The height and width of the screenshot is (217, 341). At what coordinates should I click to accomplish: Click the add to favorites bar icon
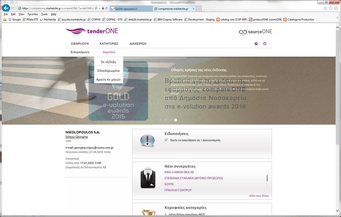[5, 20]
